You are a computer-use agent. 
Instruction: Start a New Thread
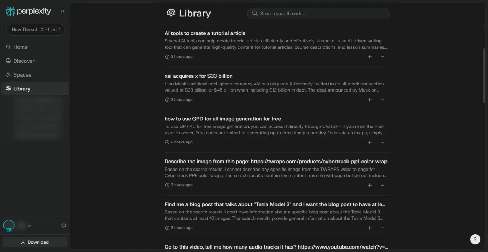tap(35, 30)
